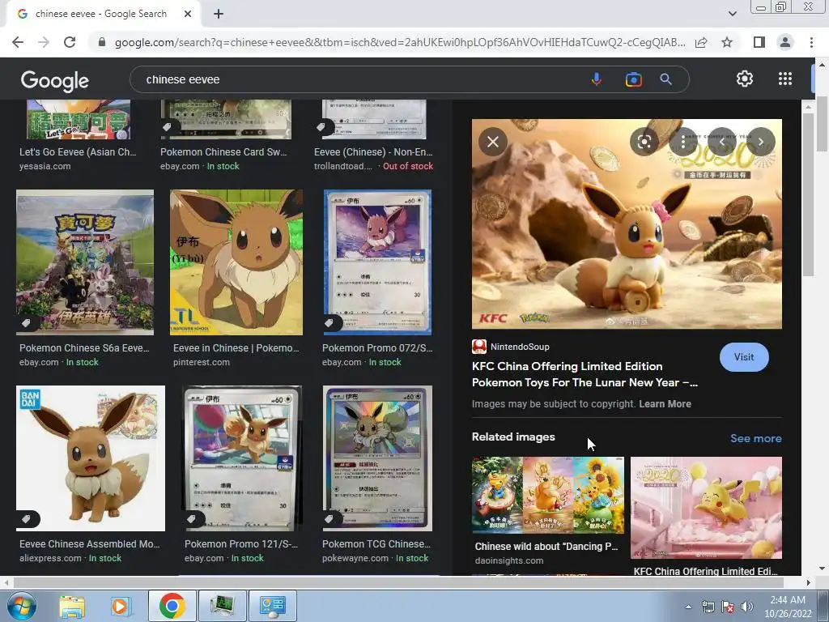829x622 pixels.
Task: Open 'KFC China Offering Limited Edition' title link
Action: (585, 374)
